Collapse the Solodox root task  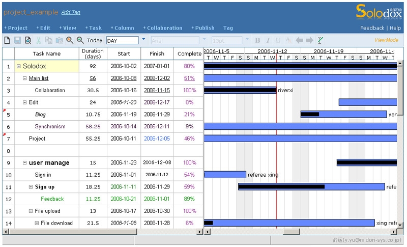pyautogui.click(x=19, y=66)
